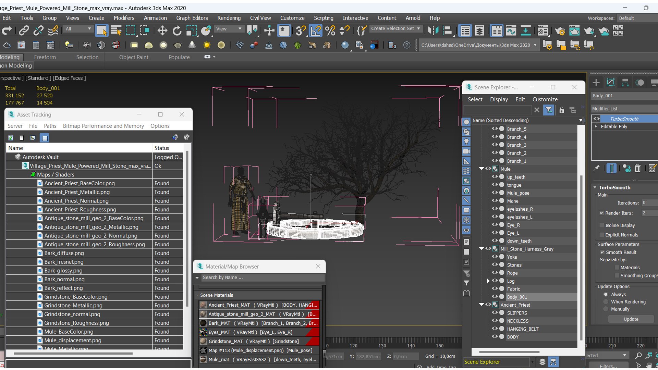Viewport: 658px width, 370px height.
Task: Enable the Isoline Display checkbox
Action: point(602,225)
